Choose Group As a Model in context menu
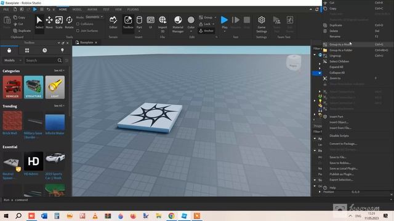Screen dimensions: 394x221 coord(358,44)
